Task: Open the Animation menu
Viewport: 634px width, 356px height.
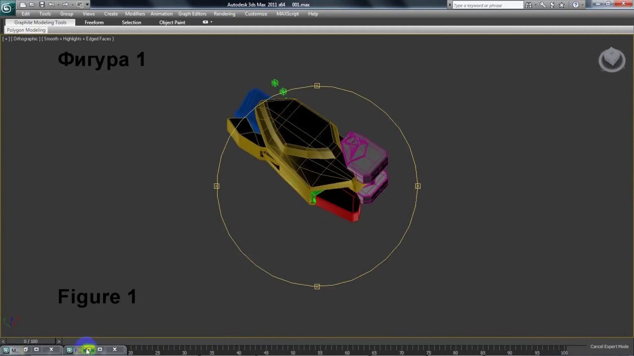Action: (161, 14)
